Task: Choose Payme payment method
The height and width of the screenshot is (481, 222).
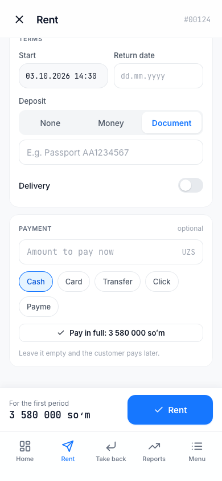Action: (x=39, y=307)
